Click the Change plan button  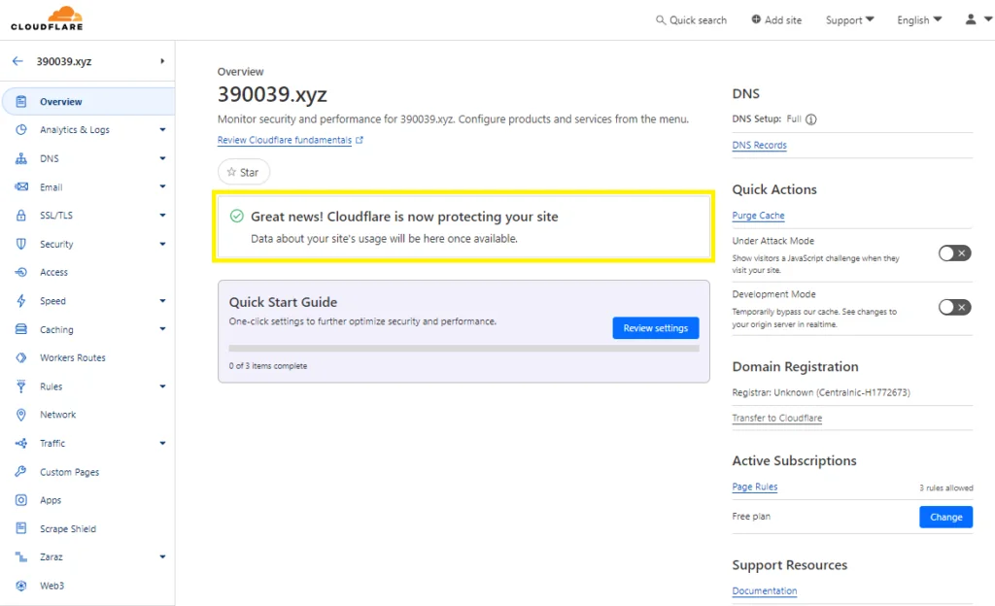click(x=946, y=517)
